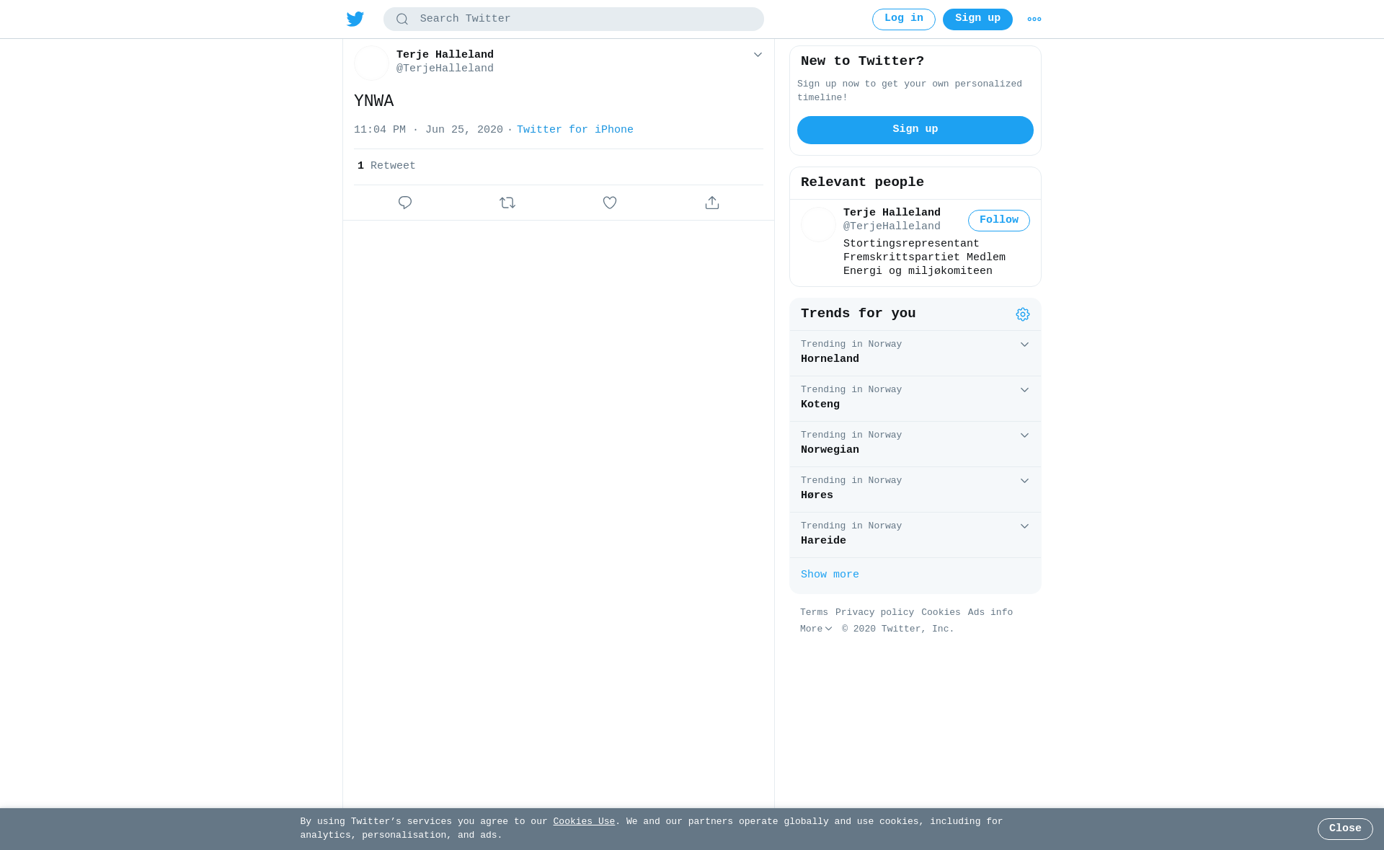Open the three-dot more menu in the header
Viewport: 1384px width, 850px height.
coord(1034,19)
